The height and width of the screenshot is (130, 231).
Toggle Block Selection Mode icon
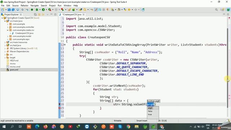tap(104, 10)
